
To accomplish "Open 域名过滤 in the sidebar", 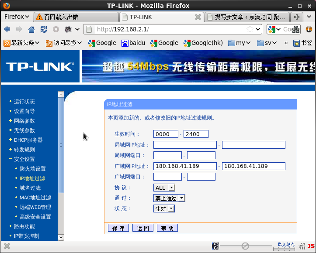I will tap(30, 188).
